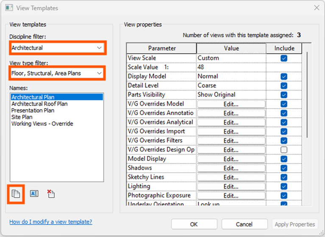325x237 pixels.
Task: Click Edit button for Lighting
Action: (x=231, y=187)
